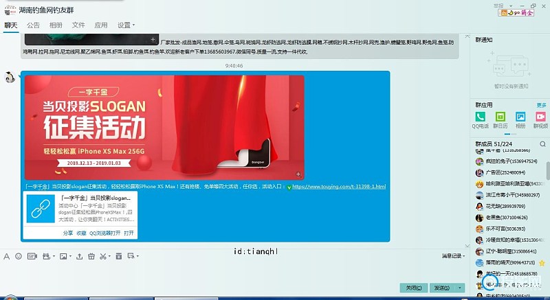Viewport: 550px width, 300px height.
Task: Select member 洪江市蒋小平
Action: [x=511, y=195]
